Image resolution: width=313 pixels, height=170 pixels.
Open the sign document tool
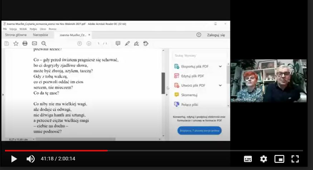click(x=137, y=43)
